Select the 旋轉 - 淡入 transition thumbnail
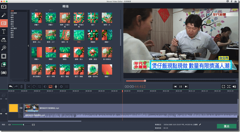 coord(79,52)
